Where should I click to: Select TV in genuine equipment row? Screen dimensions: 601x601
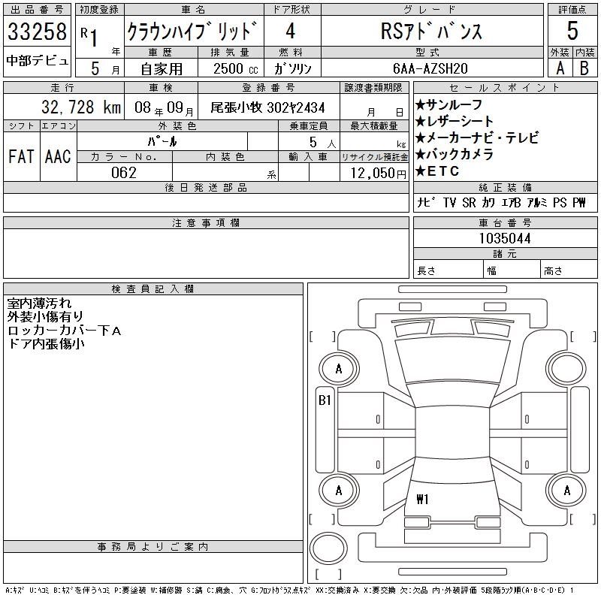click(x=449, y=202)
